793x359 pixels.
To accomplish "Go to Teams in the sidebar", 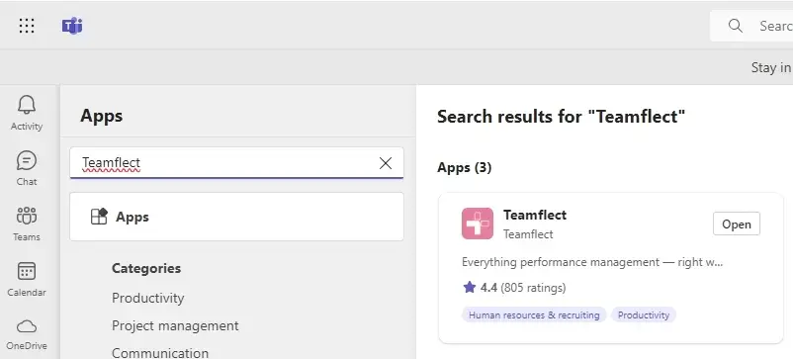I will (27, 224).
